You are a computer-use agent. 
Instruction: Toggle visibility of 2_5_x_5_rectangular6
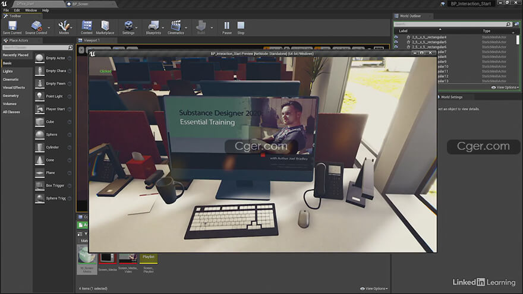(x=396, y=47)
